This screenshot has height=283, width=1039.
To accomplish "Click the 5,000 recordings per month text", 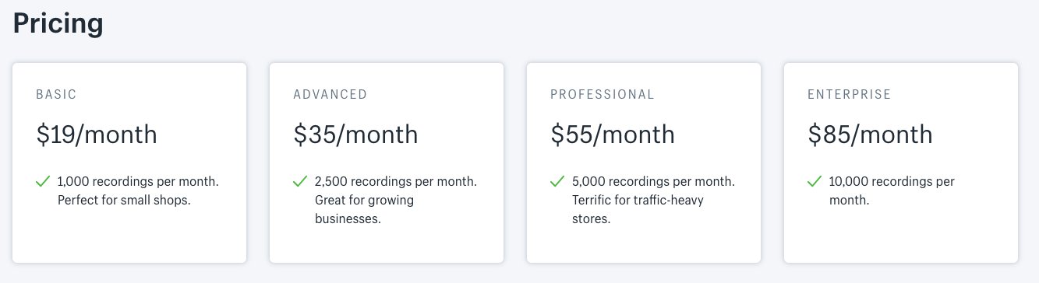I will [x=653, y=182].
